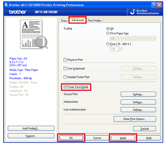Open Other Print Options dialog
165x145 pixels.
(x=135, y=119)
